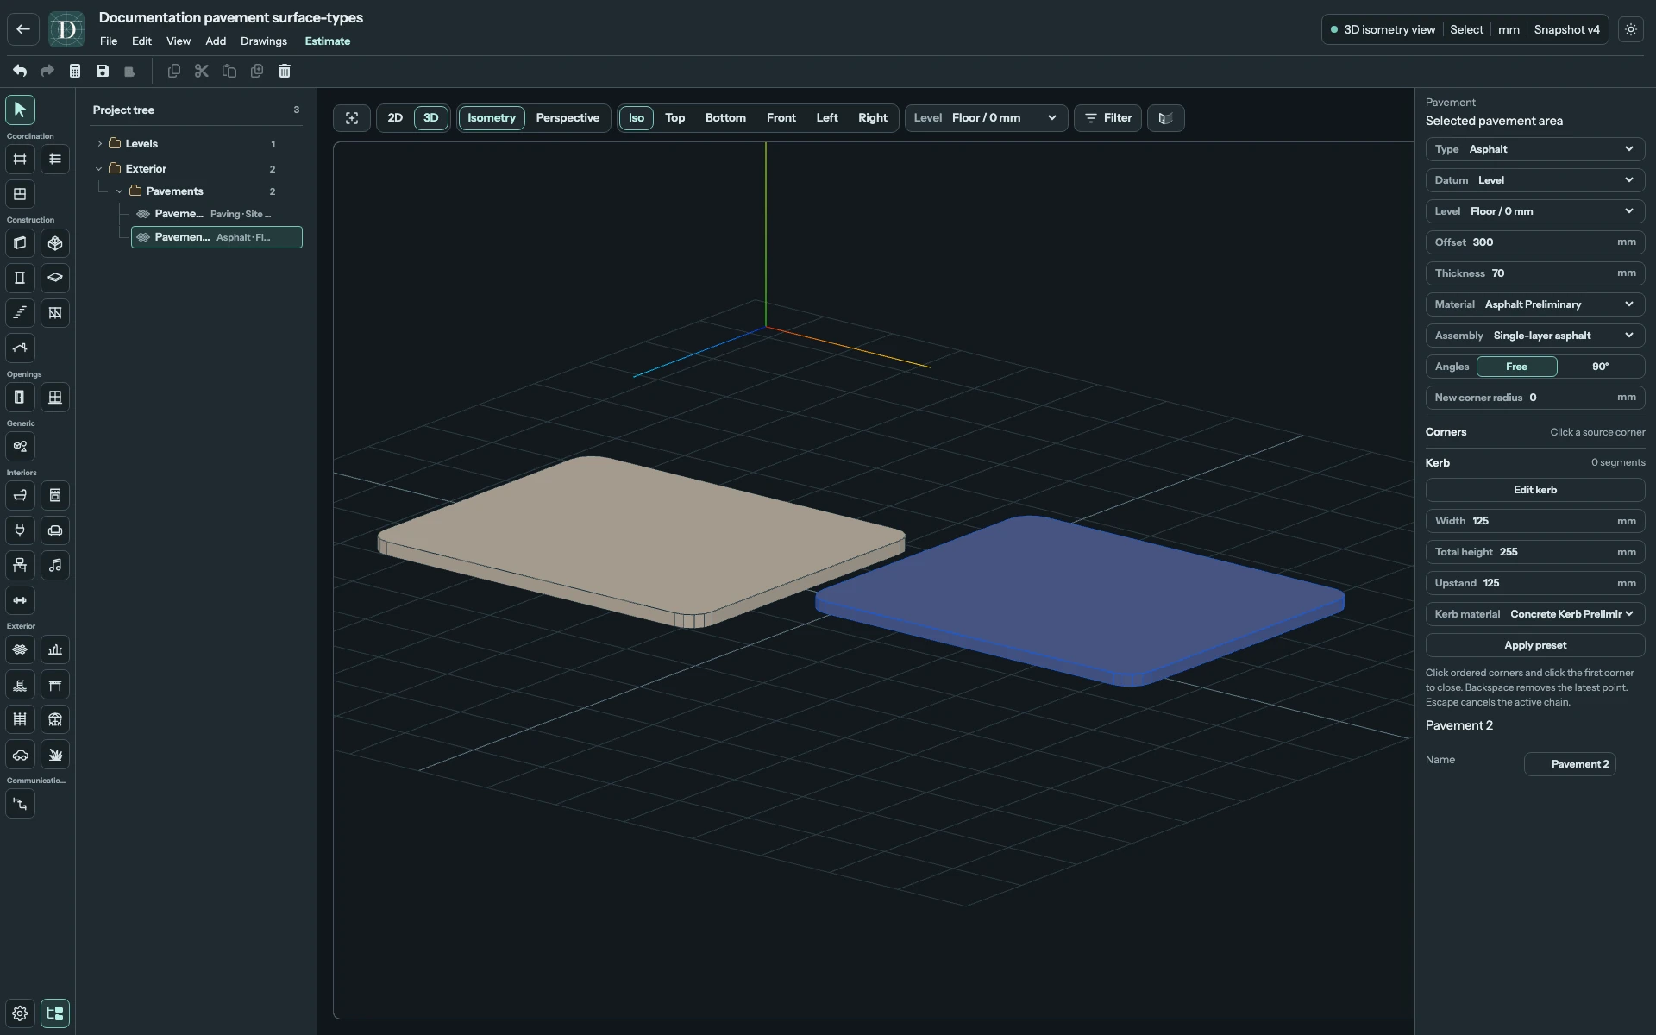This screenshot has width=1656, height=1035.
Task: Choose the sofa furniture tool
Action: [x=55, y=530]
